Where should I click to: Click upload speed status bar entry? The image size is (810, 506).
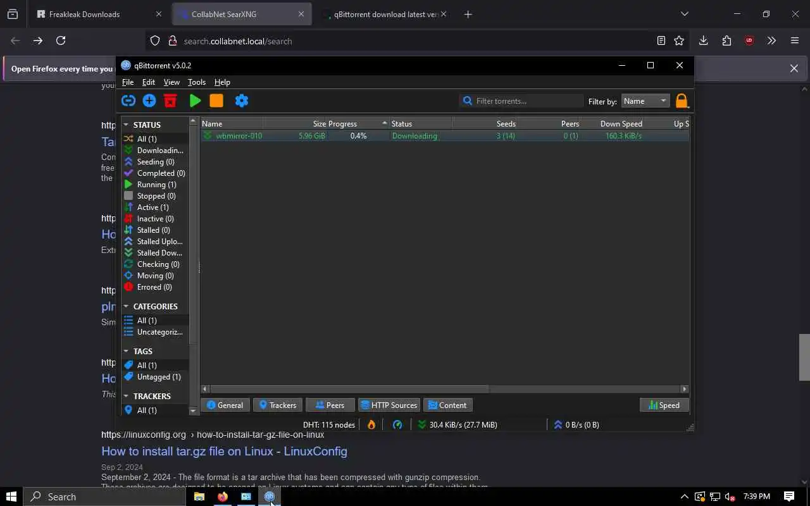point(576,425)
